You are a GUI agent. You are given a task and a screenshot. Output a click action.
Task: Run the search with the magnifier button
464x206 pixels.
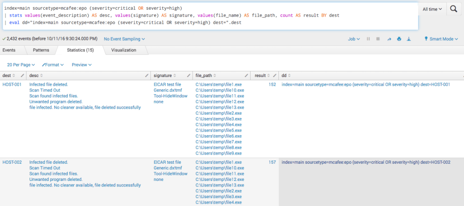coord(454,9)
